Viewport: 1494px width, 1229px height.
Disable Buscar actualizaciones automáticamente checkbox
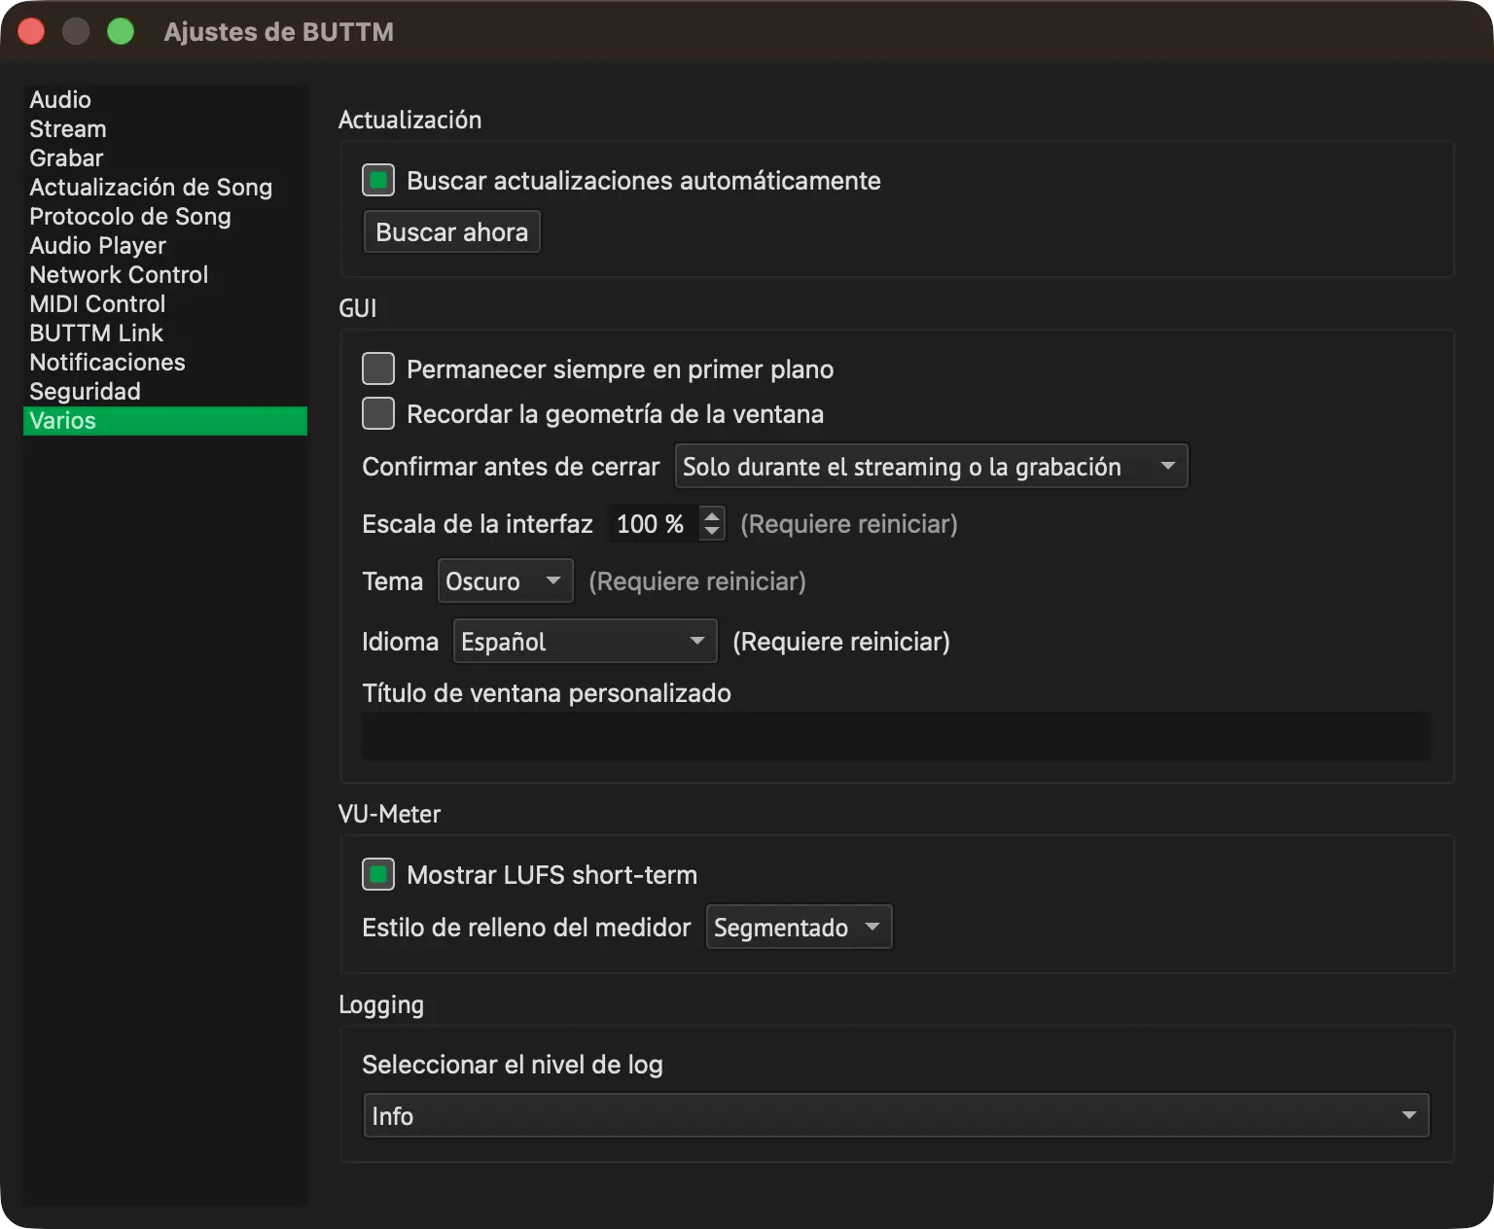(378, 180)
